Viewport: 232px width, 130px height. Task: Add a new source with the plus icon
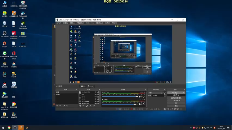80,106
